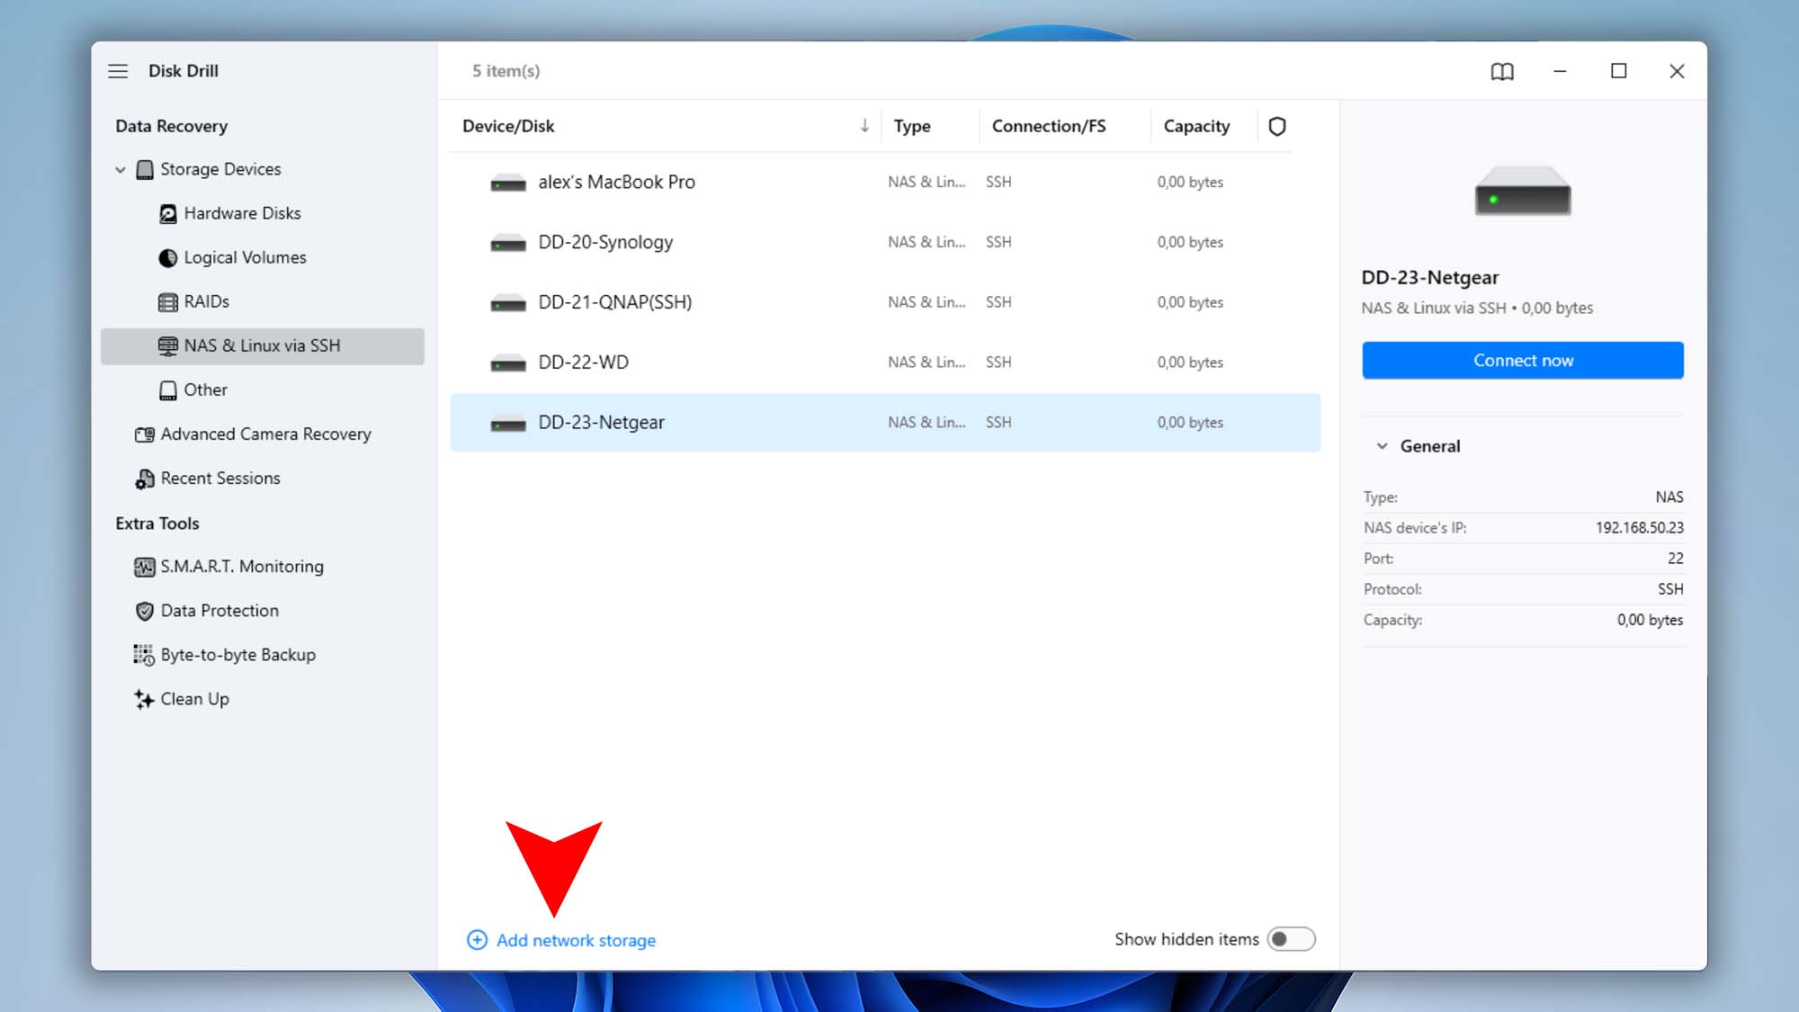Click the large NAS device image in details panel
1799x1012 pixels.
(x=1523, y=190)
